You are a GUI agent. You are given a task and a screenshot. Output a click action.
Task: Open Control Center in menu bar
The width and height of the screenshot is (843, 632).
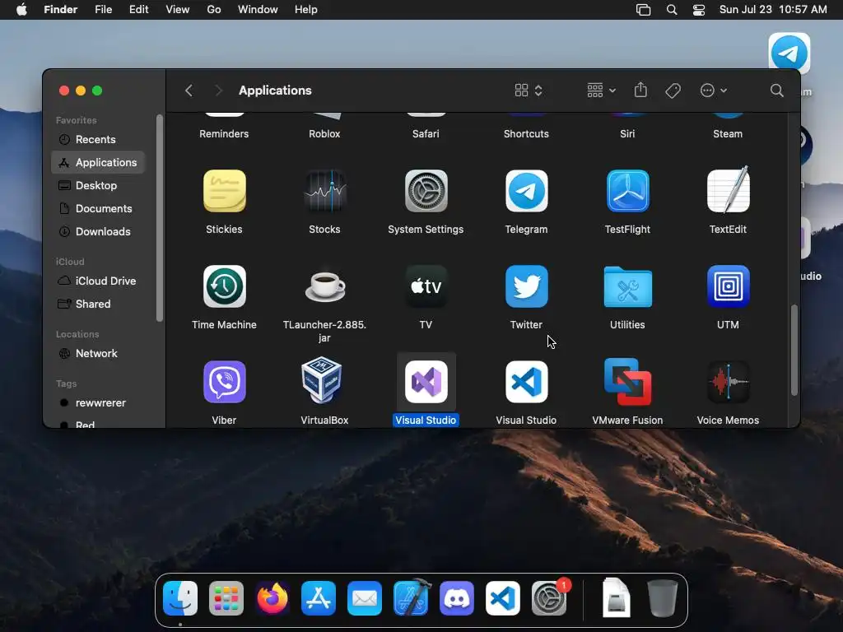click(x=699, y=10)
